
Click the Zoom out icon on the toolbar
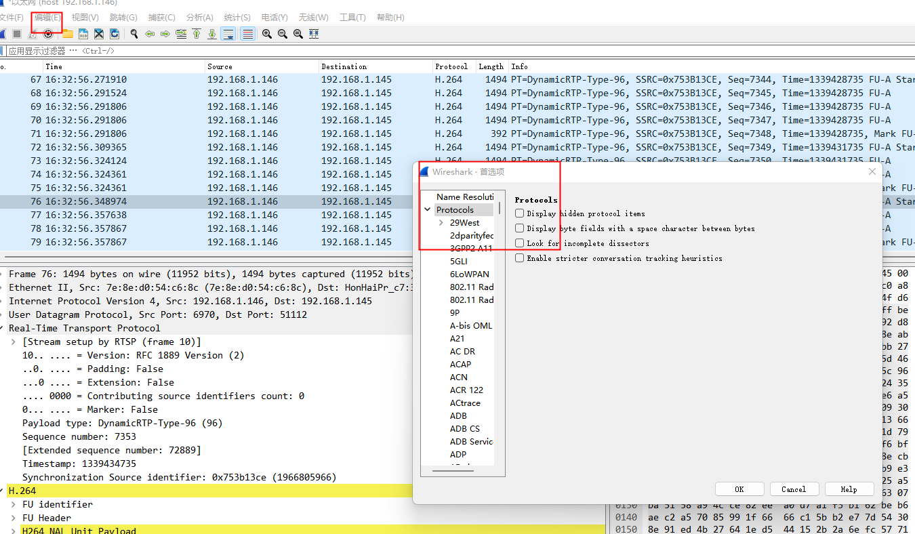click(283, 33)
